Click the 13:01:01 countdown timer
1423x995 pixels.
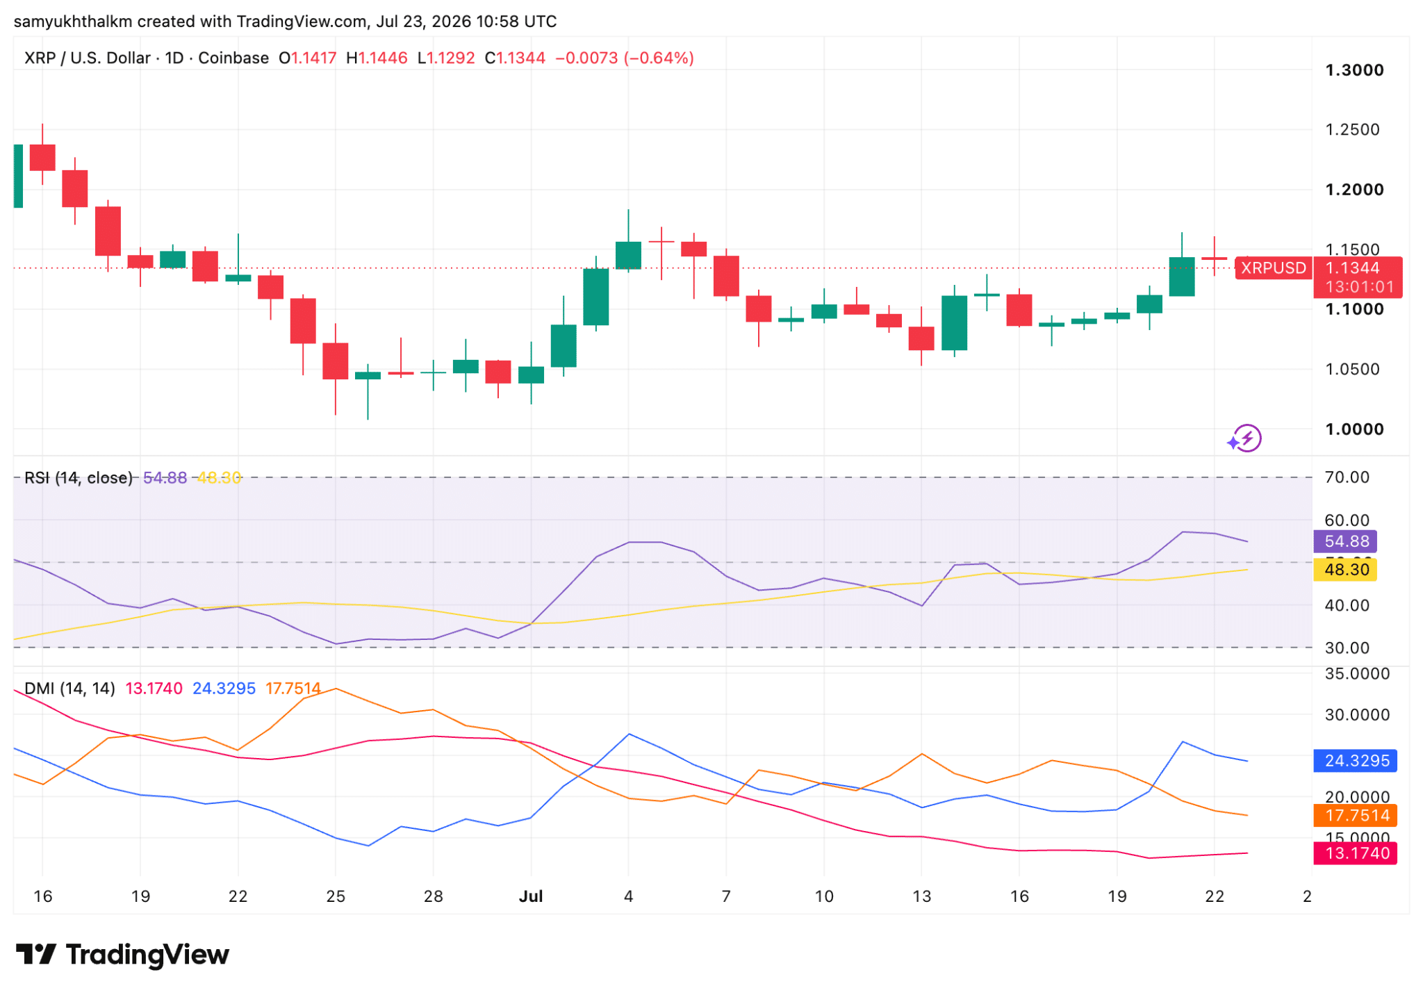coord(1358,287)
